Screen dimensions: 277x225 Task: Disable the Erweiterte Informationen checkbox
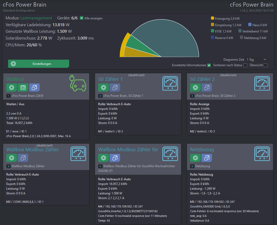(x=209, y=65)
